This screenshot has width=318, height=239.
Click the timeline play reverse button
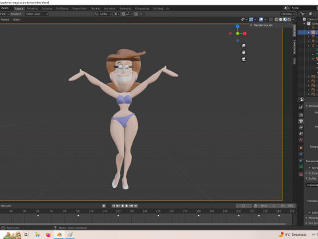[x=123, y=206]
